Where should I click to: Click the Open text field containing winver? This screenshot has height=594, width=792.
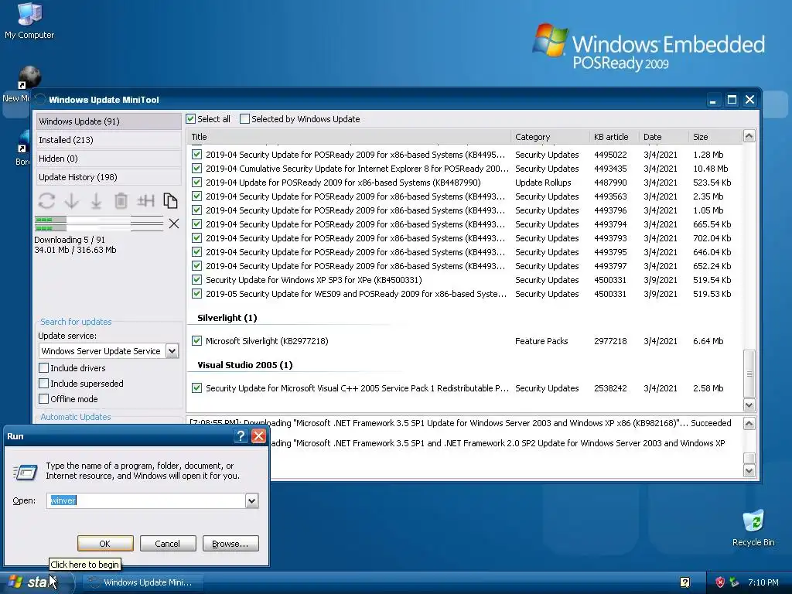(146, 500)
